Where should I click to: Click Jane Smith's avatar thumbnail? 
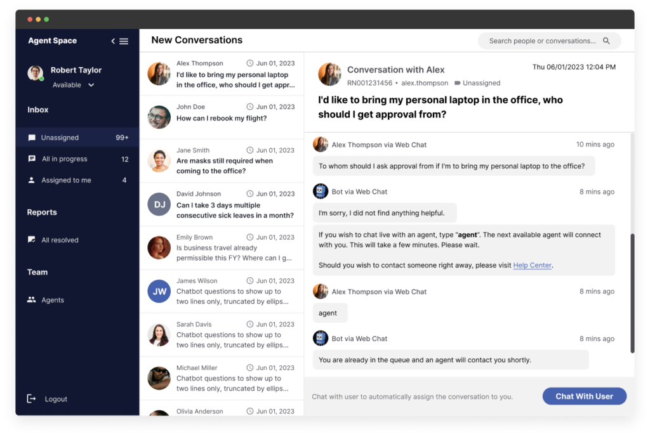pos(159,160)
